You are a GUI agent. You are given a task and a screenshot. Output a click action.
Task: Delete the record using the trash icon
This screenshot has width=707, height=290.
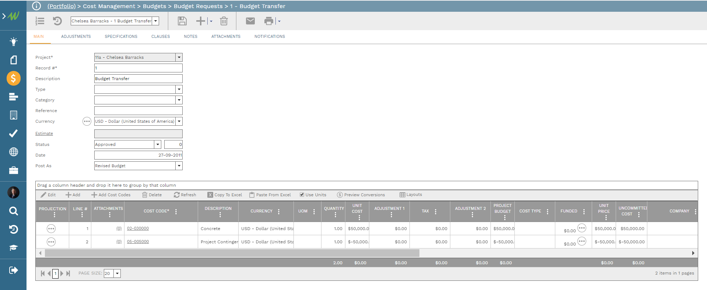coord(224,21)
